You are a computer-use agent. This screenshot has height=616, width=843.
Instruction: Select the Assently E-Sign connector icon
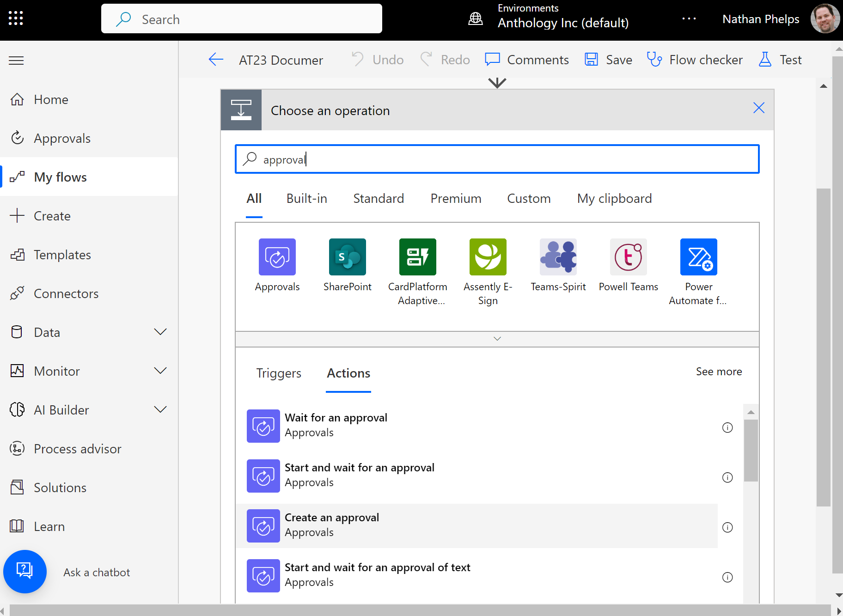488,257
